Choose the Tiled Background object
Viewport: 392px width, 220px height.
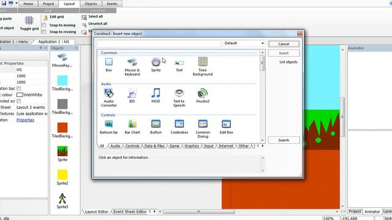click(203, 67)
